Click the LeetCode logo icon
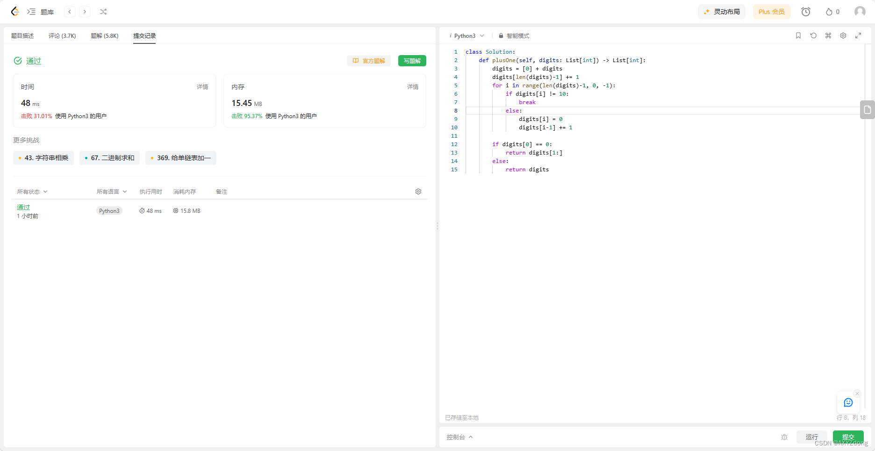The height and width of the screenshot is (451, 875). (x=15, y=12)
